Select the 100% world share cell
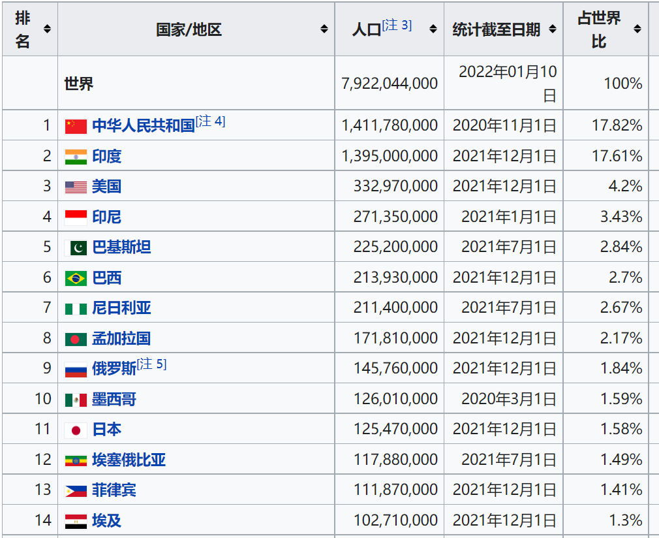 [623, 84]
